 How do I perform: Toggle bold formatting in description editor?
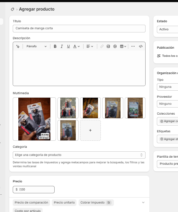click(55, 46)
